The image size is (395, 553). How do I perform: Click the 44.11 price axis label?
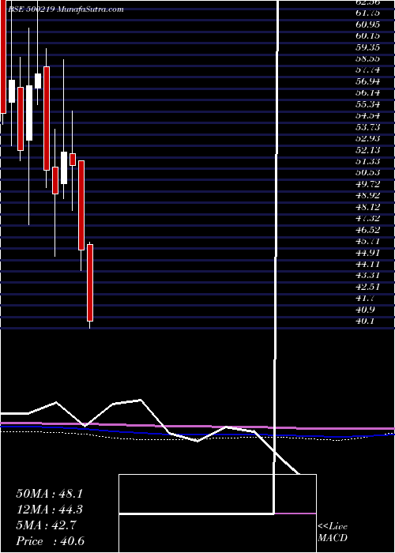pyautogui.click(x=367, y=264)
